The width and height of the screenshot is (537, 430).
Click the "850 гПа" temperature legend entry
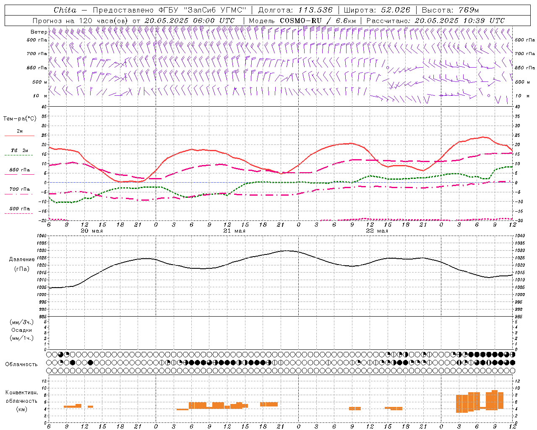point(20,170)
